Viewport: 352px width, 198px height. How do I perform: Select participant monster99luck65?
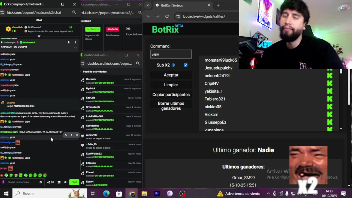coord(221,60)
